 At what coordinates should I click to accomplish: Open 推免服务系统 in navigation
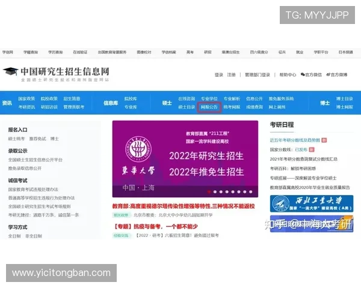point(281,98)
